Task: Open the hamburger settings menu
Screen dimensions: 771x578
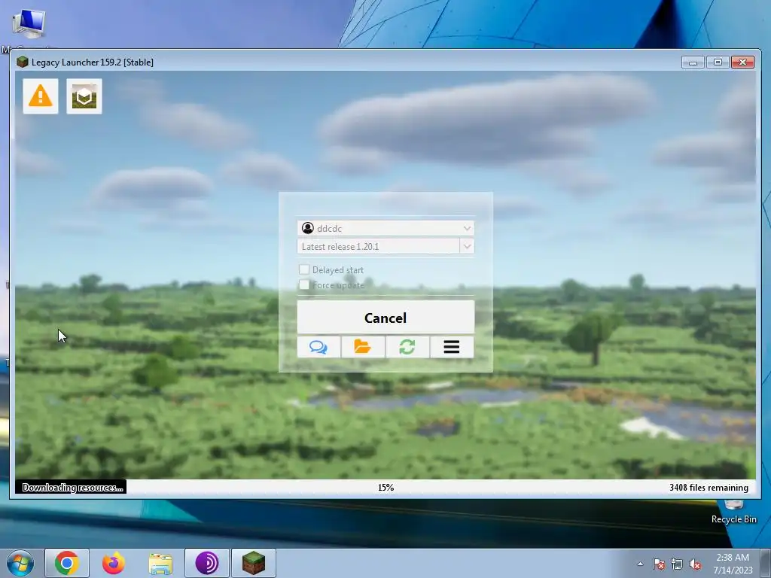Action: (452, 347)
